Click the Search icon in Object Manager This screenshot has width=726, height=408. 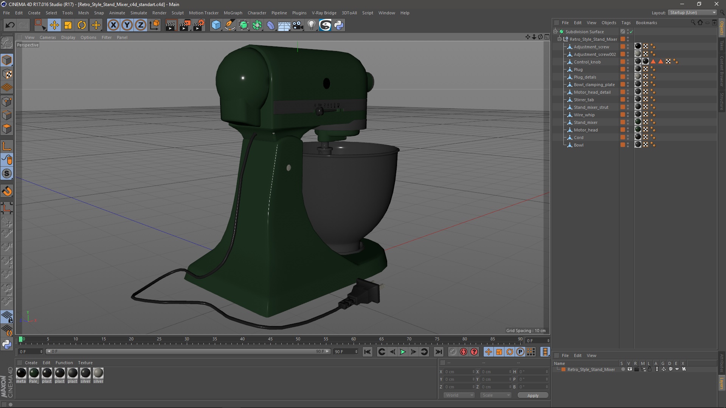coord(693,23)
